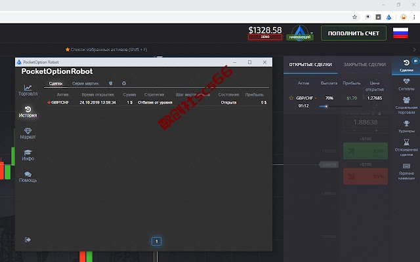The height and width of the screenshot is (262, 420).
Task: Click GBP/CHF row in robot trades table
Action: (x=157, y=102)
